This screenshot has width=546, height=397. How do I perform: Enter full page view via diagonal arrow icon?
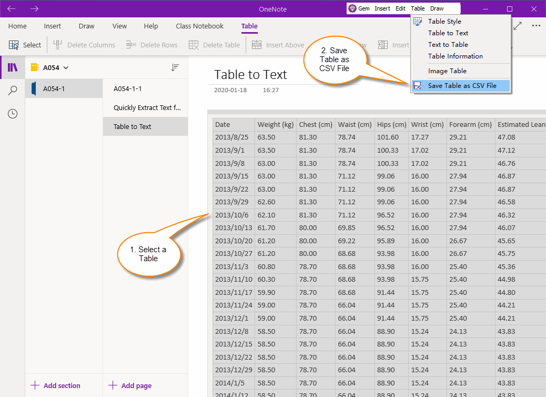click(518, 26)
